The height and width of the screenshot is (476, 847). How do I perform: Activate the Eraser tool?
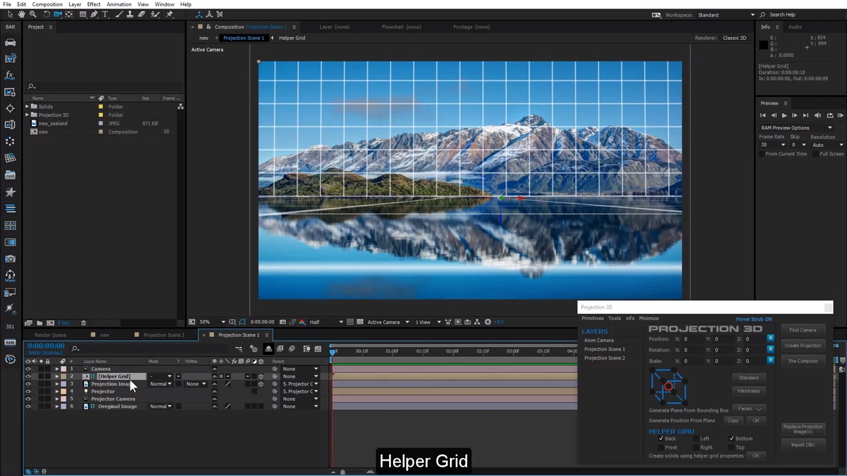pos(142,15)
